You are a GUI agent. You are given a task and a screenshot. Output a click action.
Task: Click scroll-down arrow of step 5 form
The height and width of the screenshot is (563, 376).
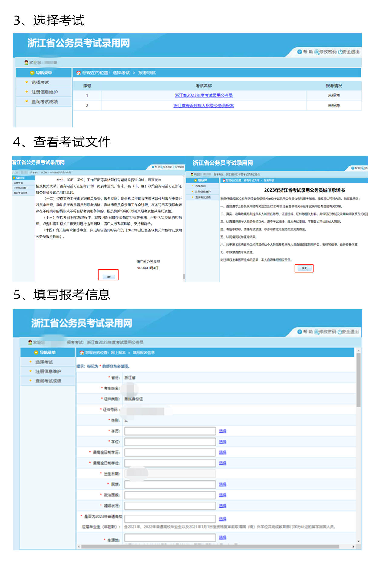click(358, 541)
